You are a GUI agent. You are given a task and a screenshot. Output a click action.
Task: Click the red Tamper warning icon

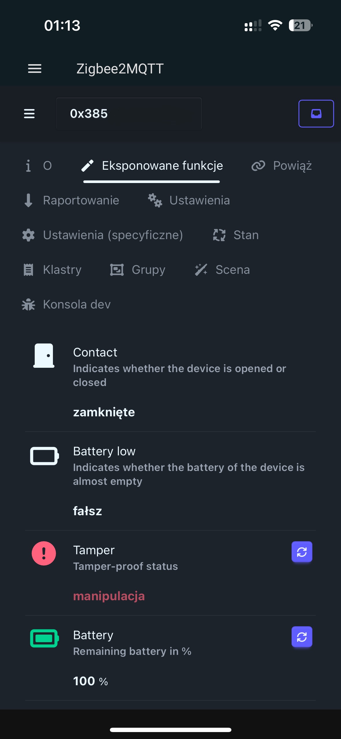[44, 553]
